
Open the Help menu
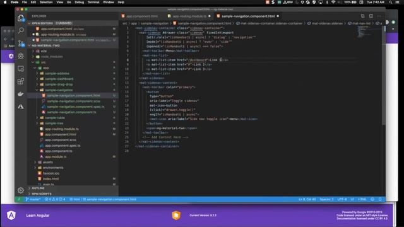pyautogui.click(x=121, y=2)
